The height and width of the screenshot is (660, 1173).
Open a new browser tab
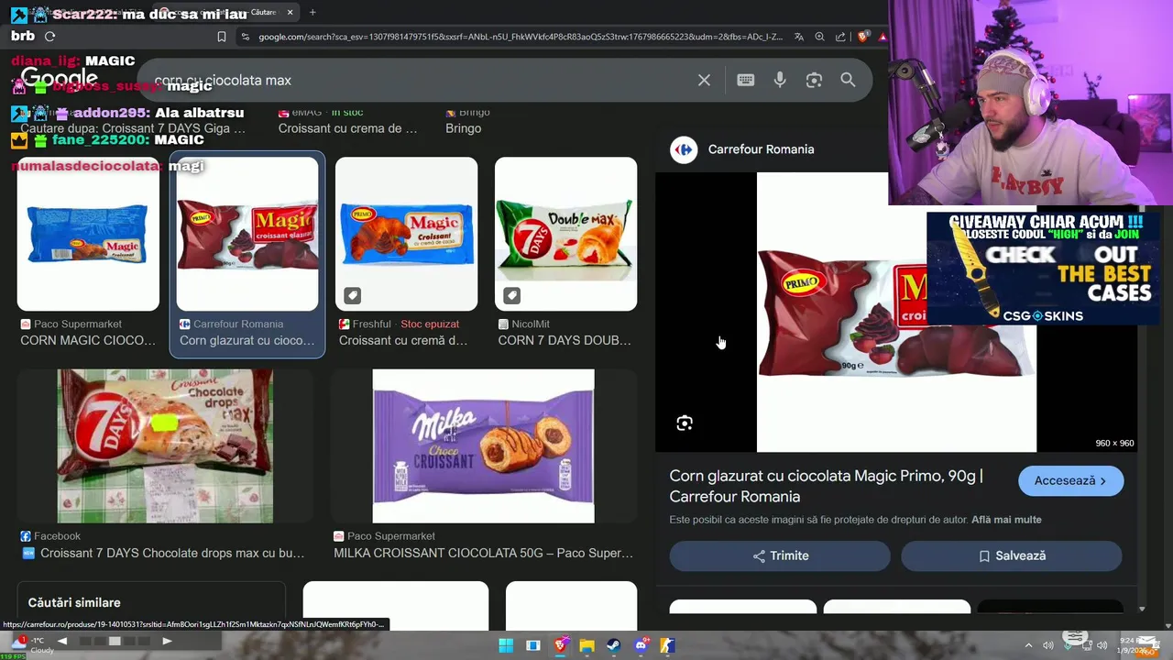(312, 12)
